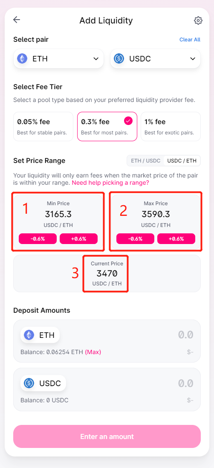Image resolution: width=214 pixels, height=468 pixels.
Task: Click the USDC coin icon in pair selector
Action: (x=119, y=58)
